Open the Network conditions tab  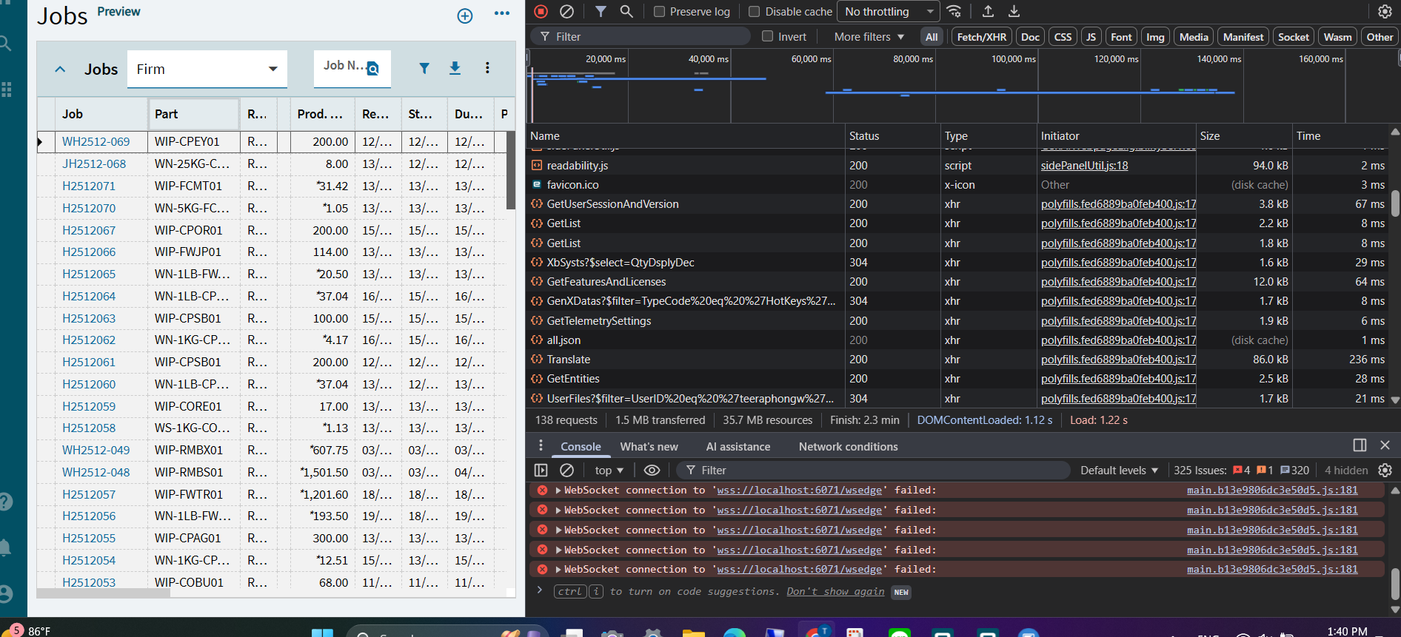[848, 447]
